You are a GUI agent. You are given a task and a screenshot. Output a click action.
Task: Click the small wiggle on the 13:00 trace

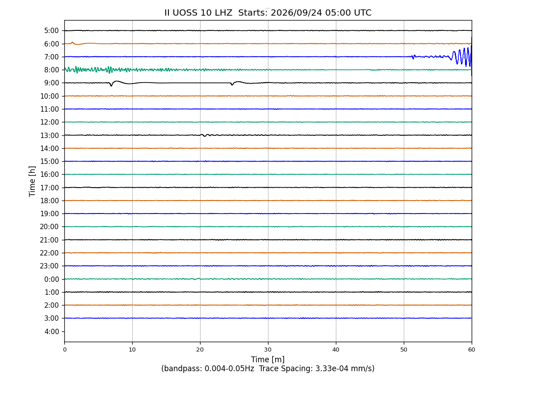[x=205, y=135]
